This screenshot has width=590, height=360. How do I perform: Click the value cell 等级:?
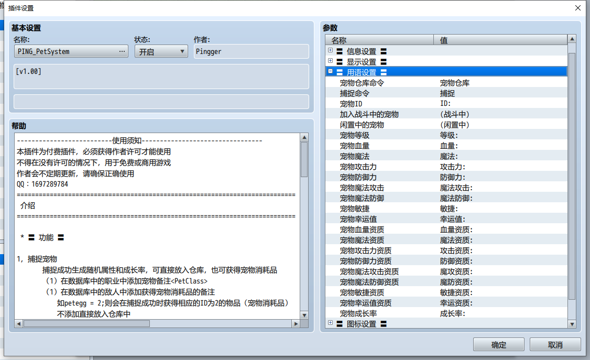point(449,135)
